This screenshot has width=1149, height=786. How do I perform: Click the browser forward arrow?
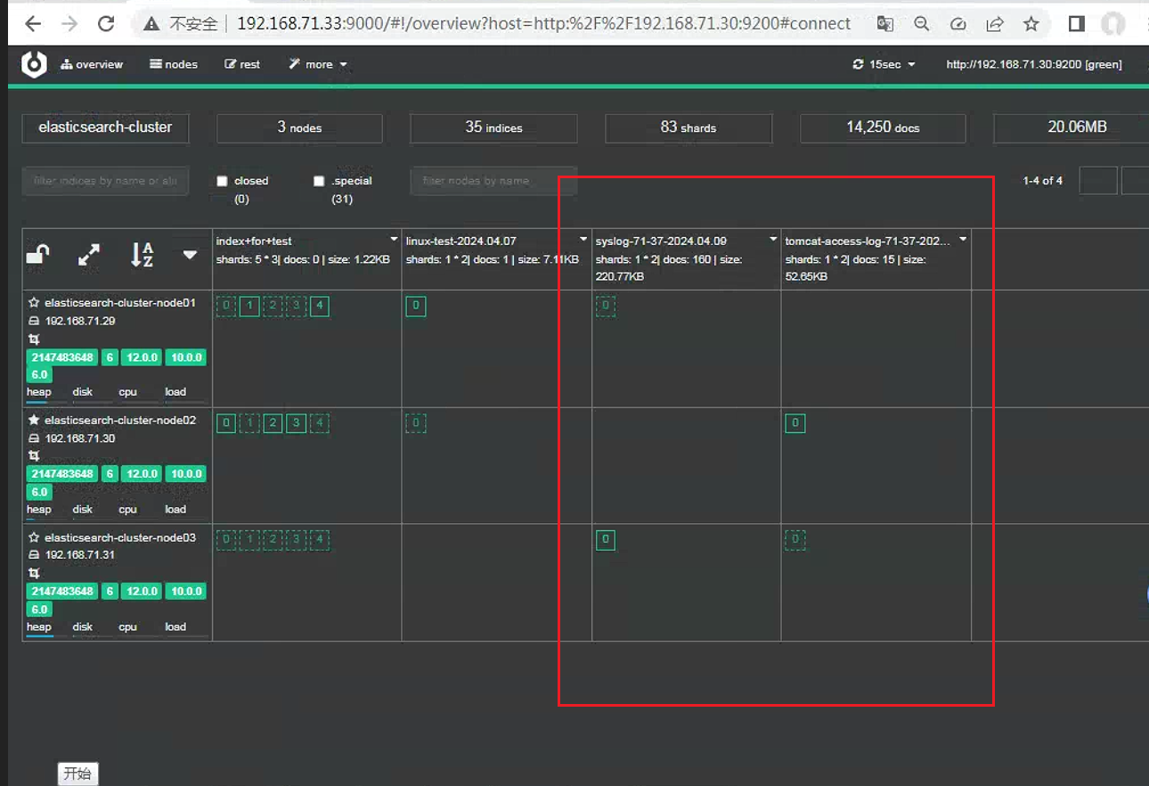coord(69,24)
